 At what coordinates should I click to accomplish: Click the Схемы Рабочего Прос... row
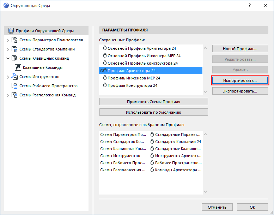point(151,163)
